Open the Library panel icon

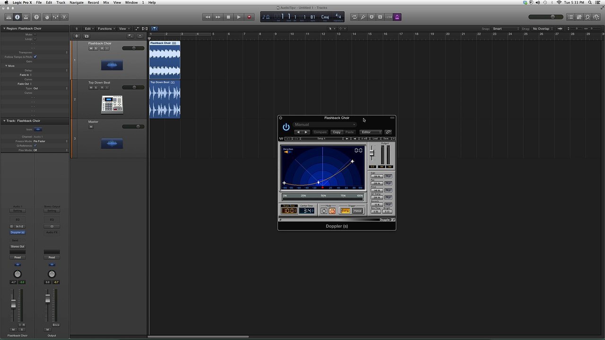[x=9, y=17]
